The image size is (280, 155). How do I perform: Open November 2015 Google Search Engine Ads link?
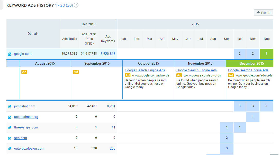pyautogui.click(x=196, y=70)
